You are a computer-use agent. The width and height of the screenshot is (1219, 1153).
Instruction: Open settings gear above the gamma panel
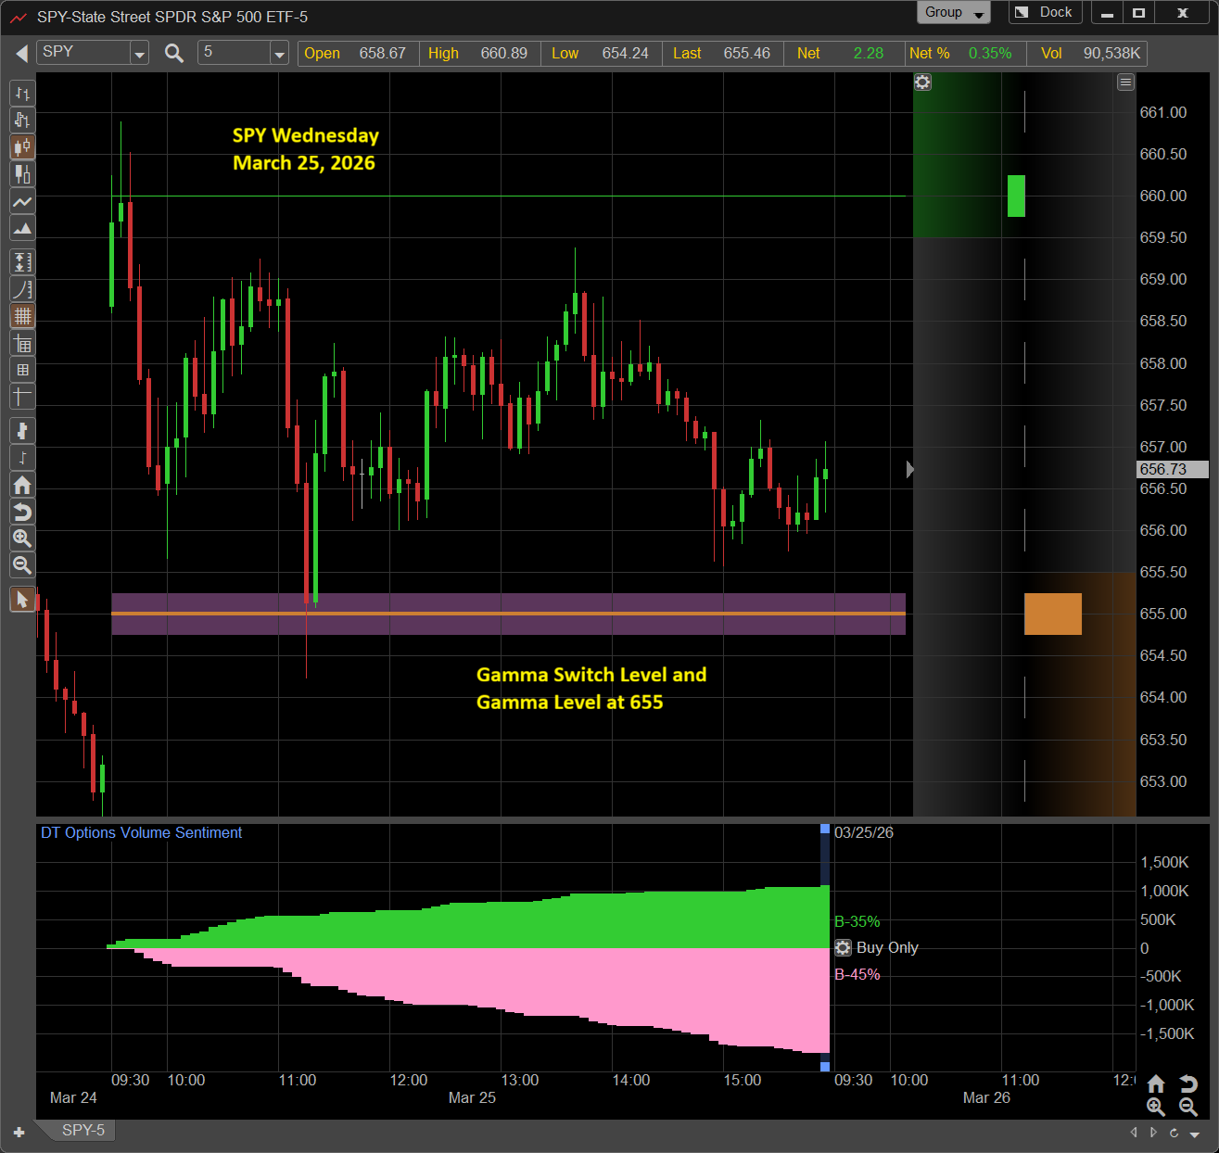tap(922, 82)
